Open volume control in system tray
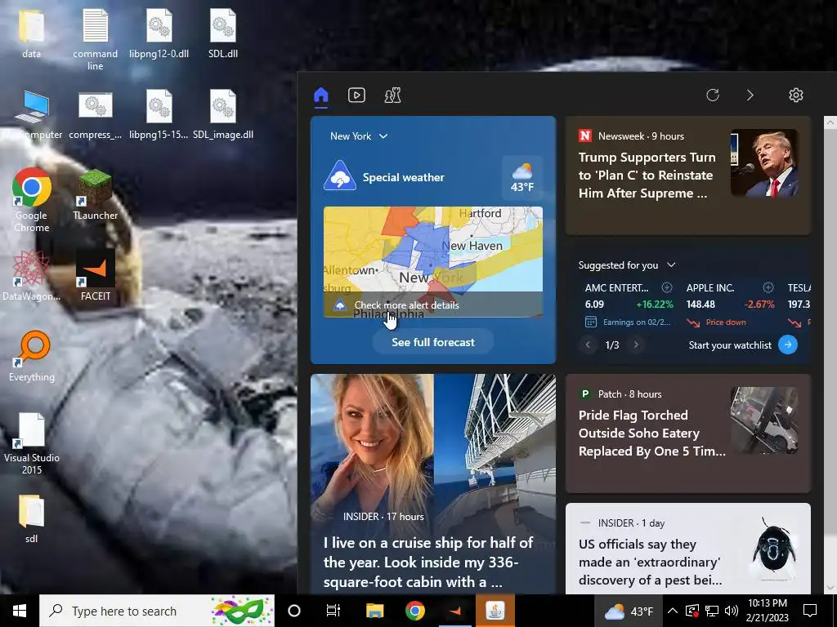Image resolution: width=837 pixels, height=627 pixels. [732, 611]
